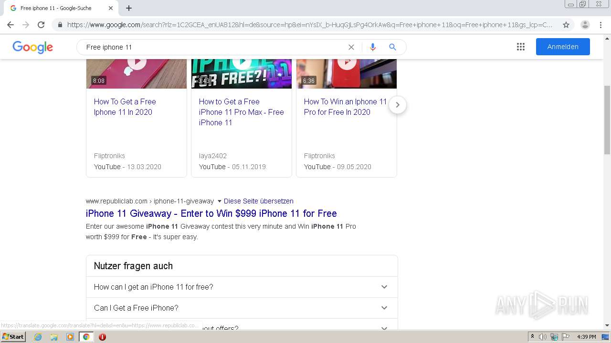Open the Google apps grid
The image size is (611, 343).
[x=521, y=47]
